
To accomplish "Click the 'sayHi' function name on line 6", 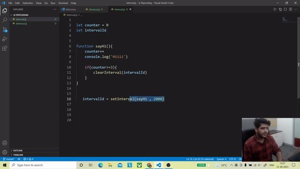I will (x=101, y=46).
